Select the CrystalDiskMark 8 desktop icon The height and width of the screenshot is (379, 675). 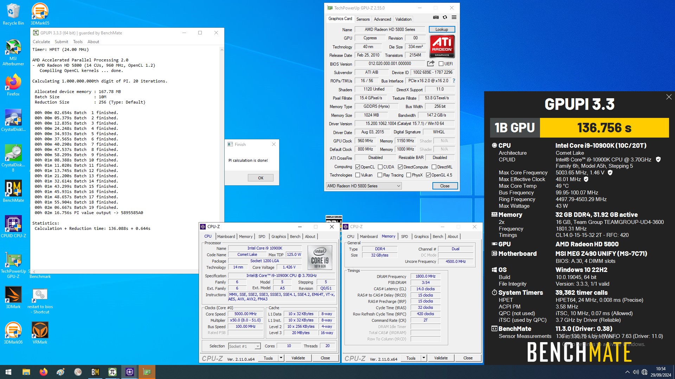(13, 158)
